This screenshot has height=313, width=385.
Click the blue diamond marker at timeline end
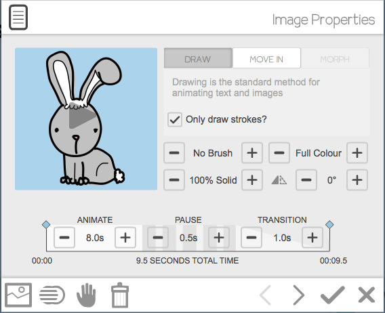pos(329,224)
